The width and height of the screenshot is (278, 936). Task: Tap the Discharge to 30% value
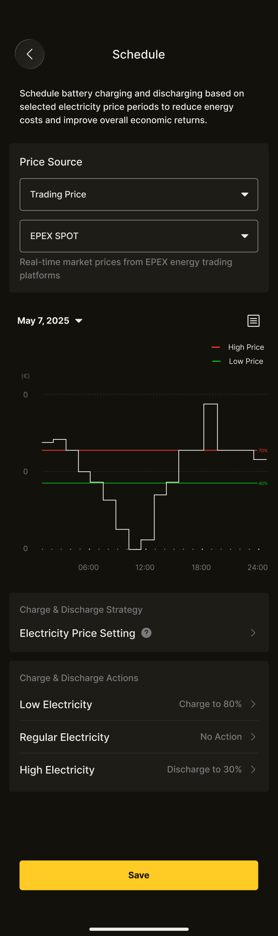click(x=204, y=769)
